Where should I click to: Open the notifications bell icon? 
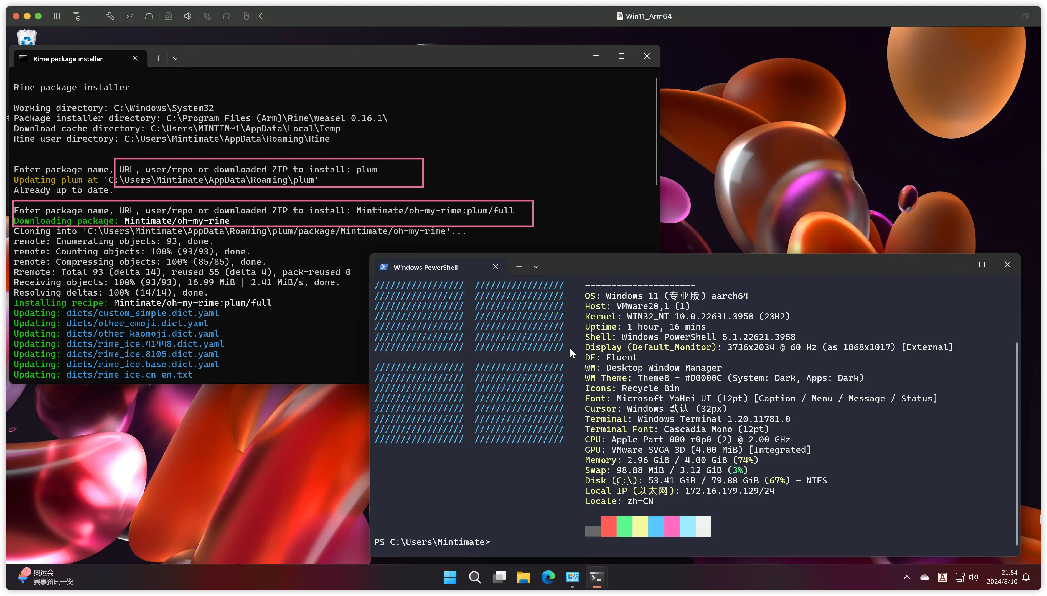tap(1026, 577)
